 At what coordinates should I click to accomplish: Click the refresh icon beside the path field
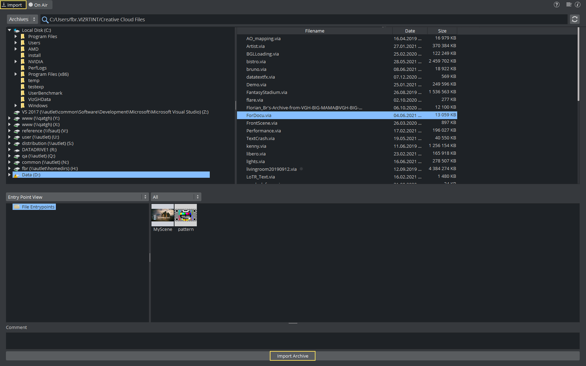[575, 19]
